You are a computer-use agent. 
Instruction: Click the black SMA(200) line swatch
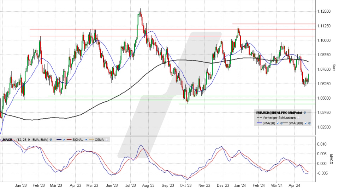pos(285,123)
